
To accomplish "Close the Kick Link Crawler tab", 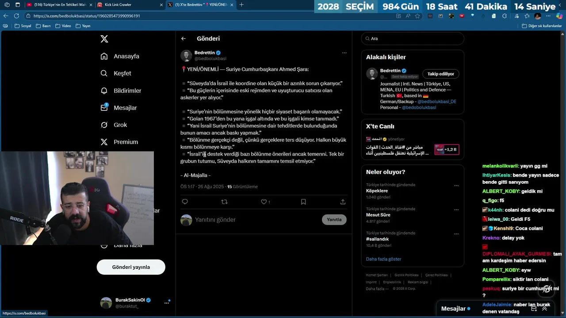I will point(161,5).
